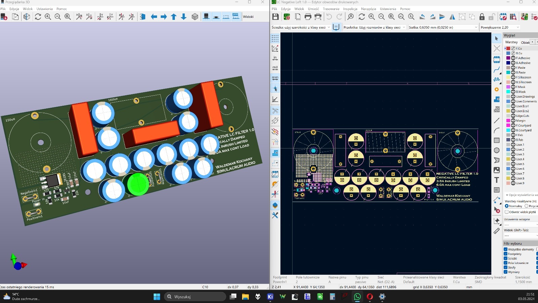Switch to millimeters units on left toolbar
Image resolution: width=538 pixels, height=303 pixels.
(x=275, y=78)
